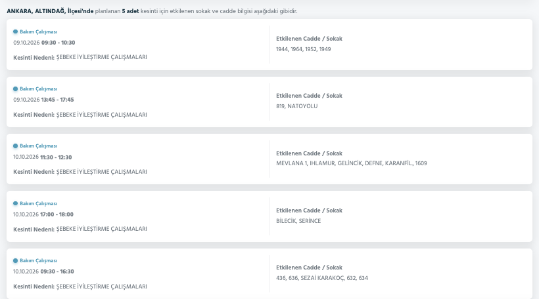Click the 10.10.2026 11:30 - 12:30 time range
This screenshot has width=539, height=299.
[43, 157]
